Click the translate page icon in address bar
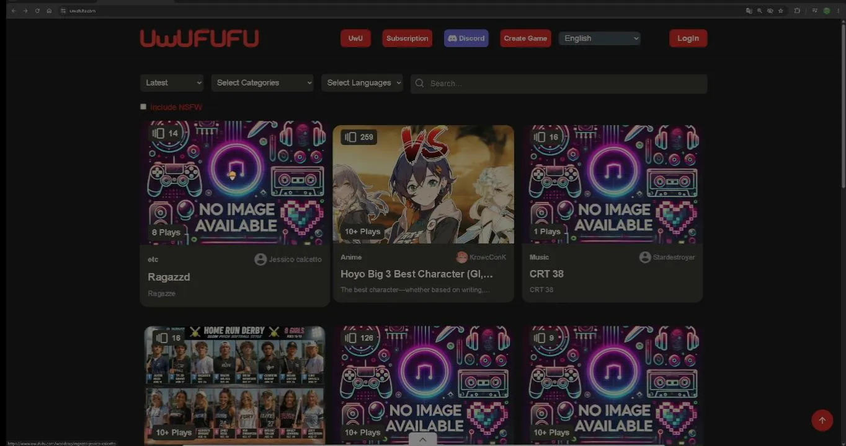The image size is (846, 446). tap(749, 11)
